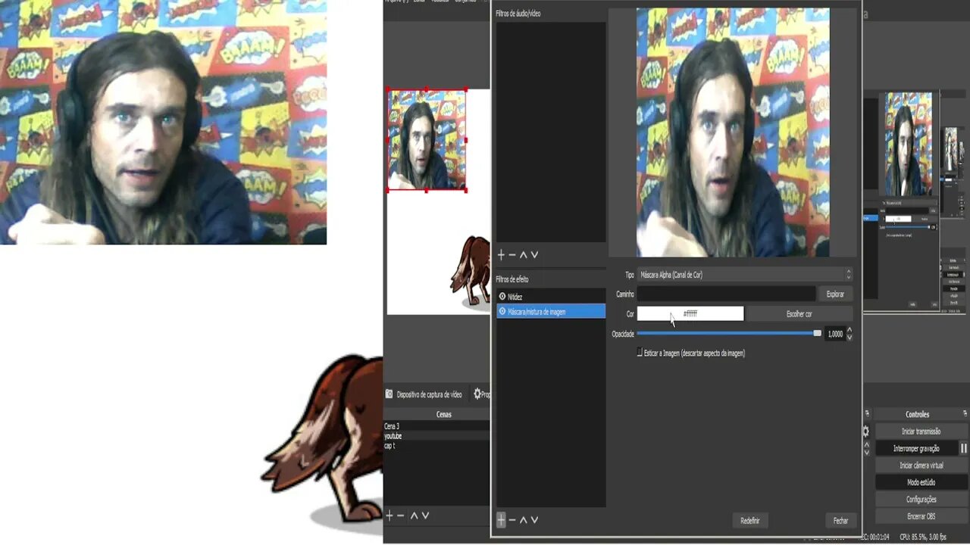Image resolution: width=970 pixels, height=545 pixels.
Task: Toggle Modo estúdio button
Action: tap(921, 482)
